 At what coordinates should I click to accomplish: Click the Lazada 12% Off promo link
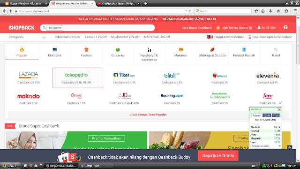click(96, 37)
